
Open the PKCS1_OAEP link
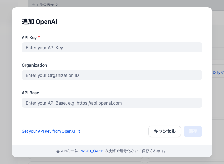(91, 151)
